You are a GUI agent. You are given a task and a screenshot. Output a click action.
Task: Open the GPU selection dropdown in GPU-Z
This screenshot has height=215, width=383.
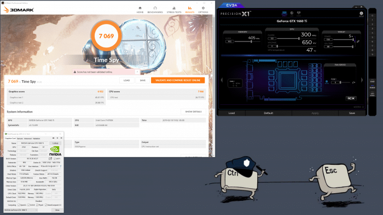(x=21, y=210)
